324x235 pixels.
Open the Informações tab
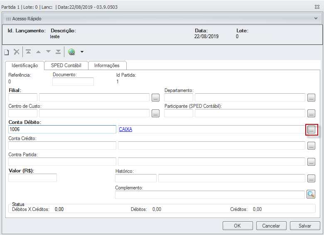click(x=107, y=65)
